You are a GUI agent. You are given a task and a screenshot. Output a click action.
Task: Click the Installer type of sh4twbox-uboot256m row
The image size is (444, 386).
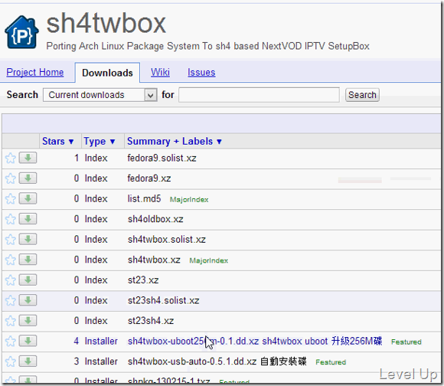[x=101, y=342]
